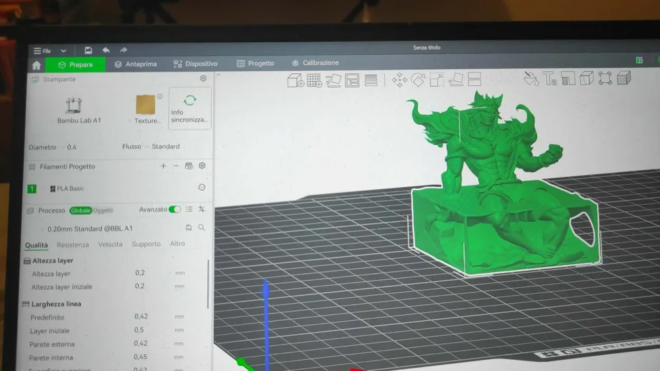
Task: Switch to the Anteprima tab
Action: (135, 64)
